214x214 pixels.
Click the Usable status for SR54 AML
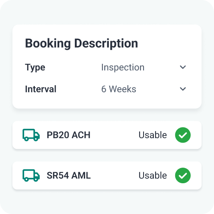pos(152,175)
